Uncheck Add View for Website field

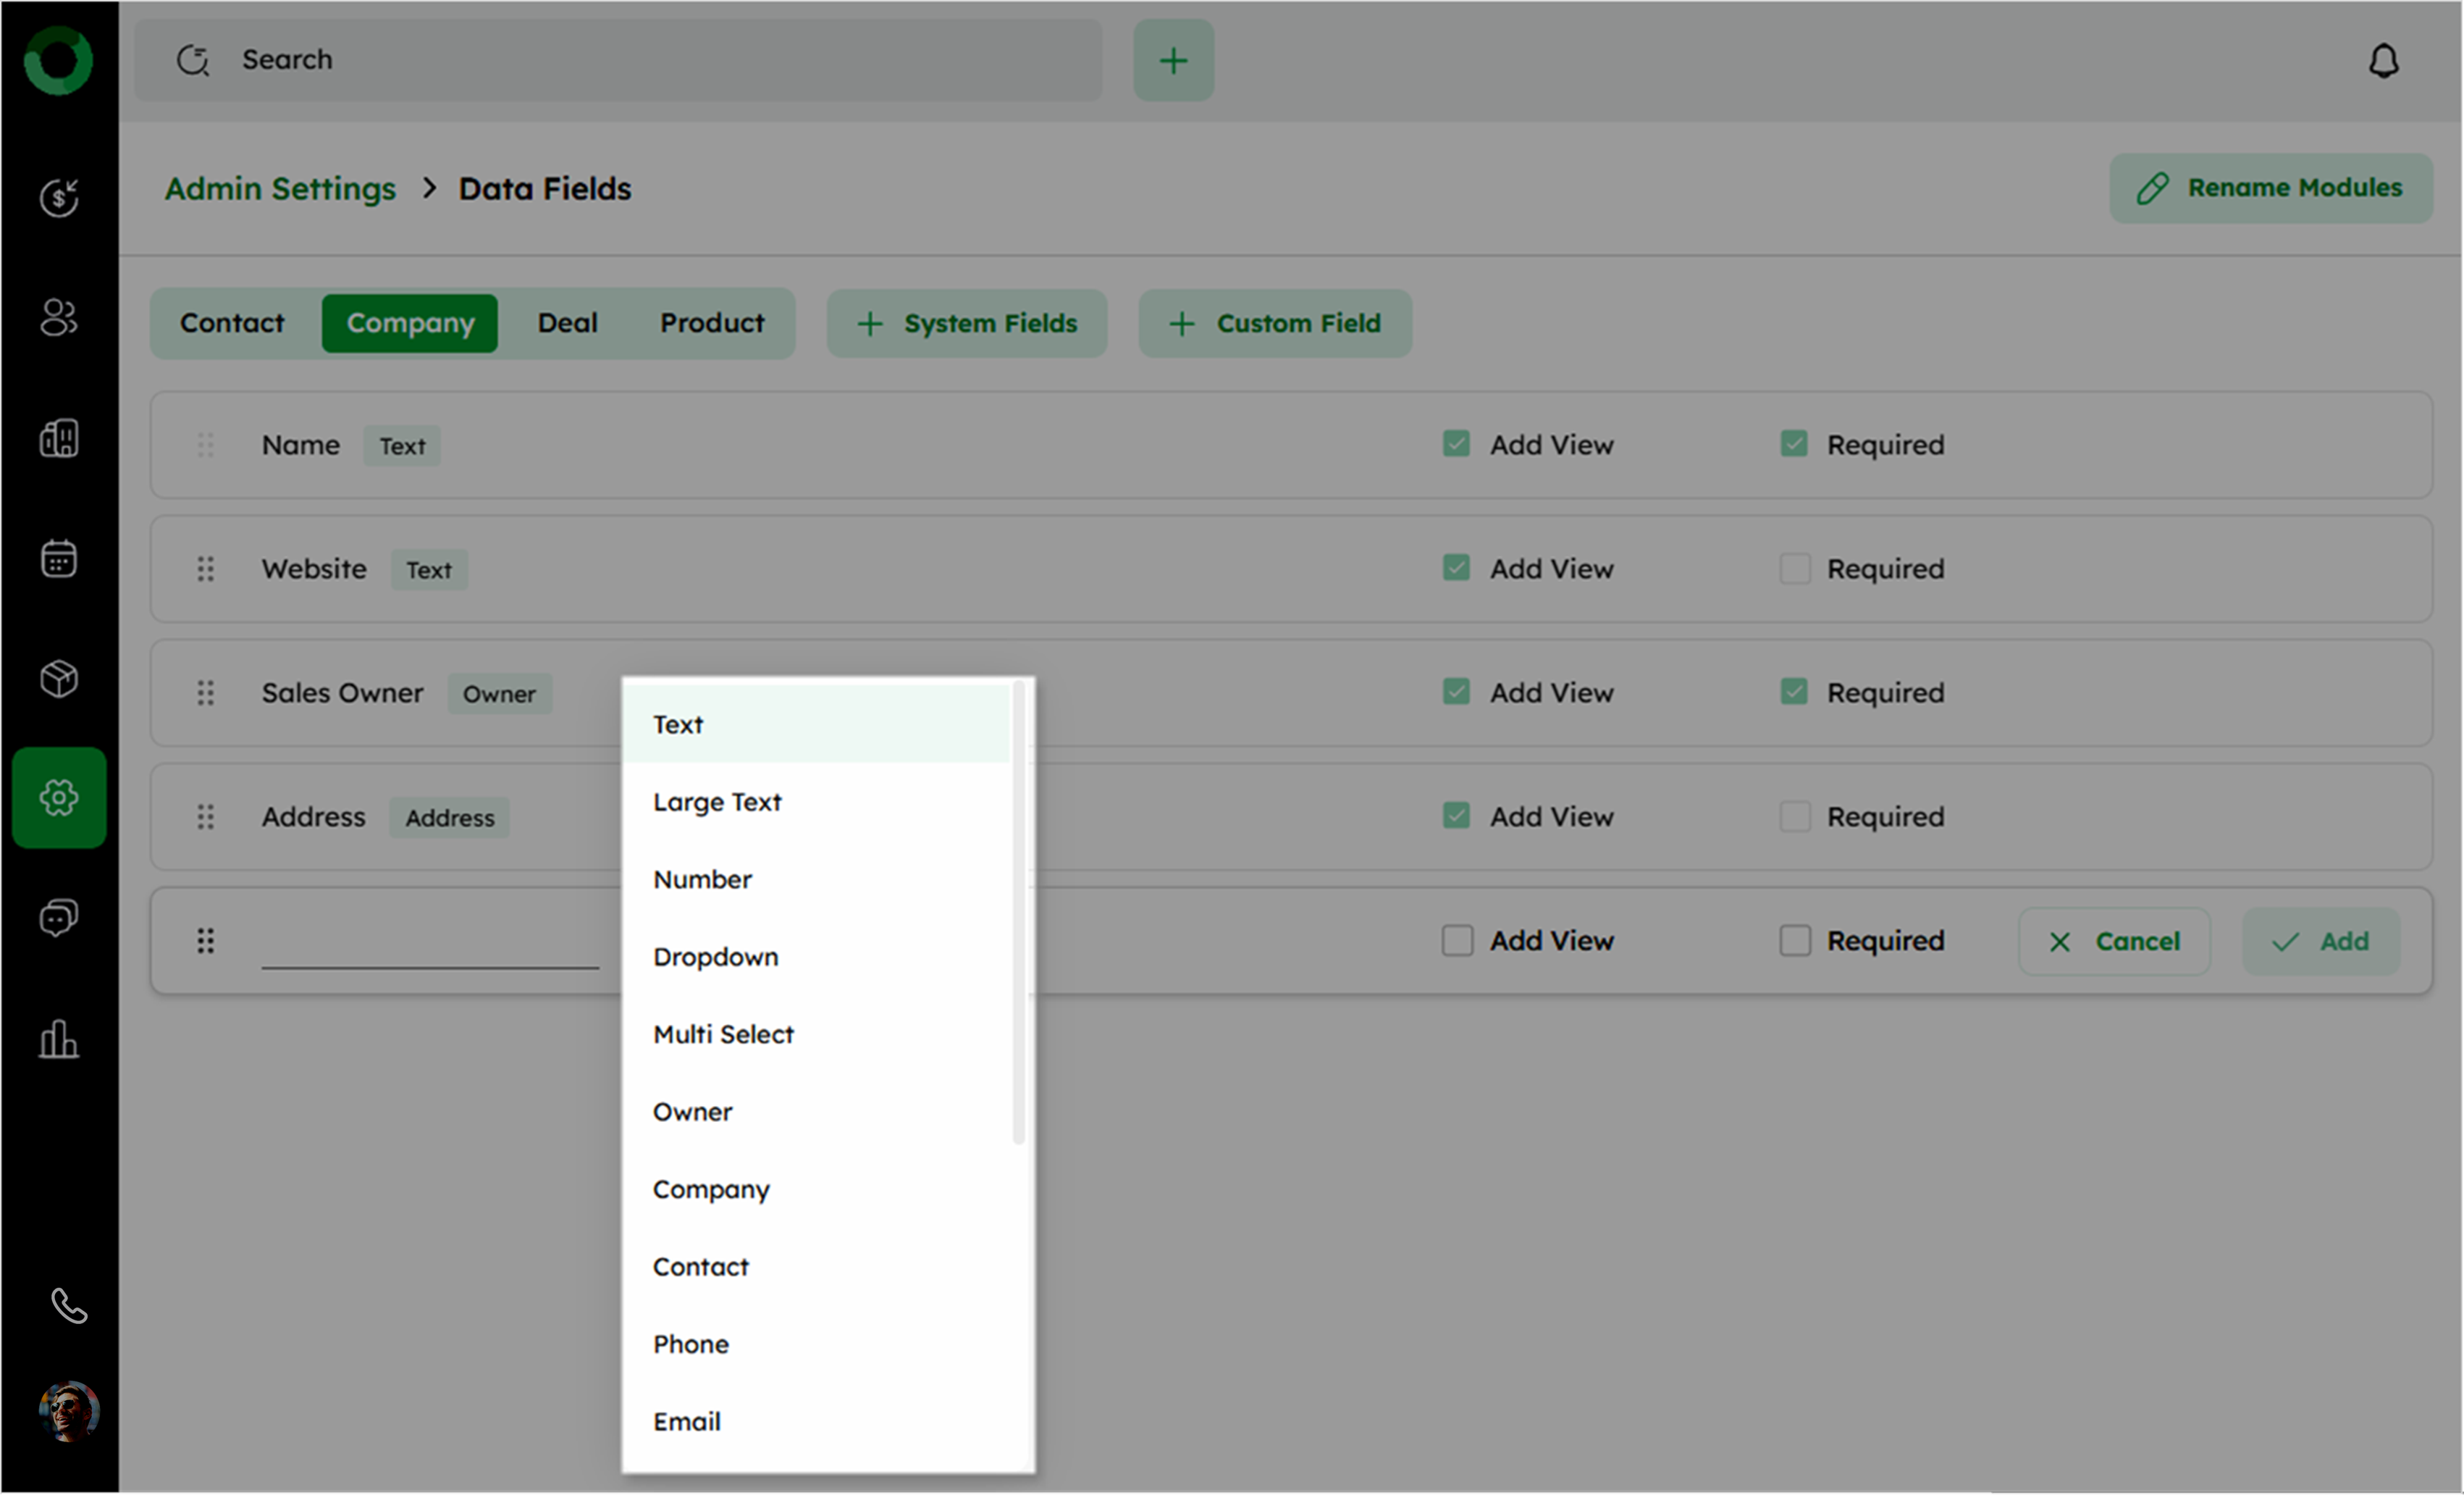[1456, 569]
